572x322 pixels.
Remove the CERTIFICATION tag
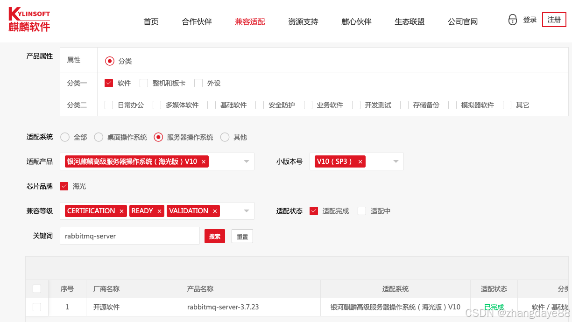pos(121,211)
